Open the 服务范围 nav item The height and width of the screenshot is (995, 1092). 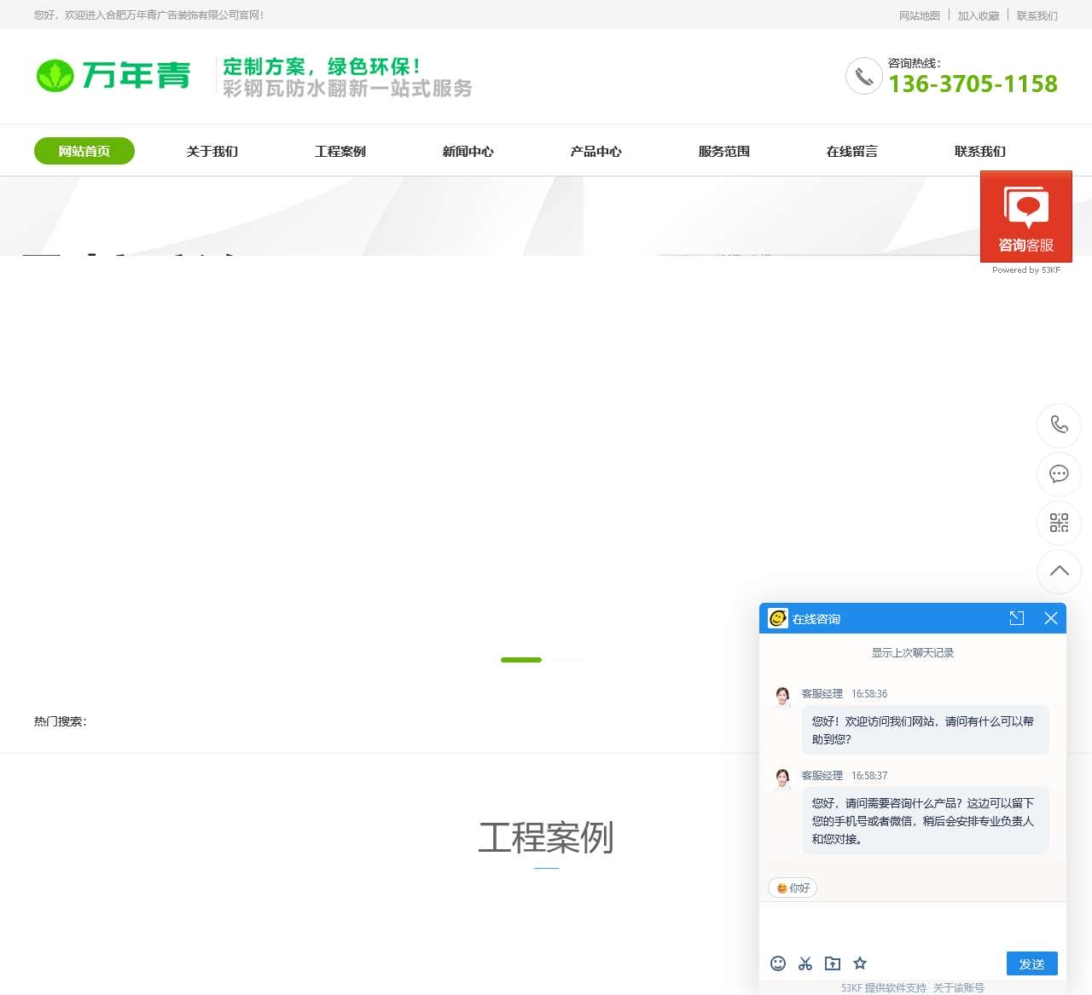click(724, 151)
